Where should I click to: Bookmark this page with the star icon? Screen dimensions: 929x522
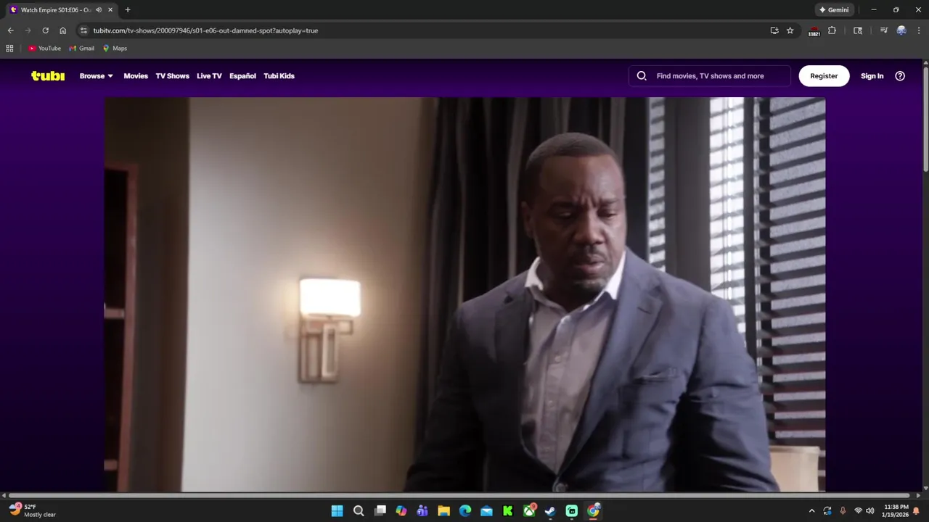(790, 30)
